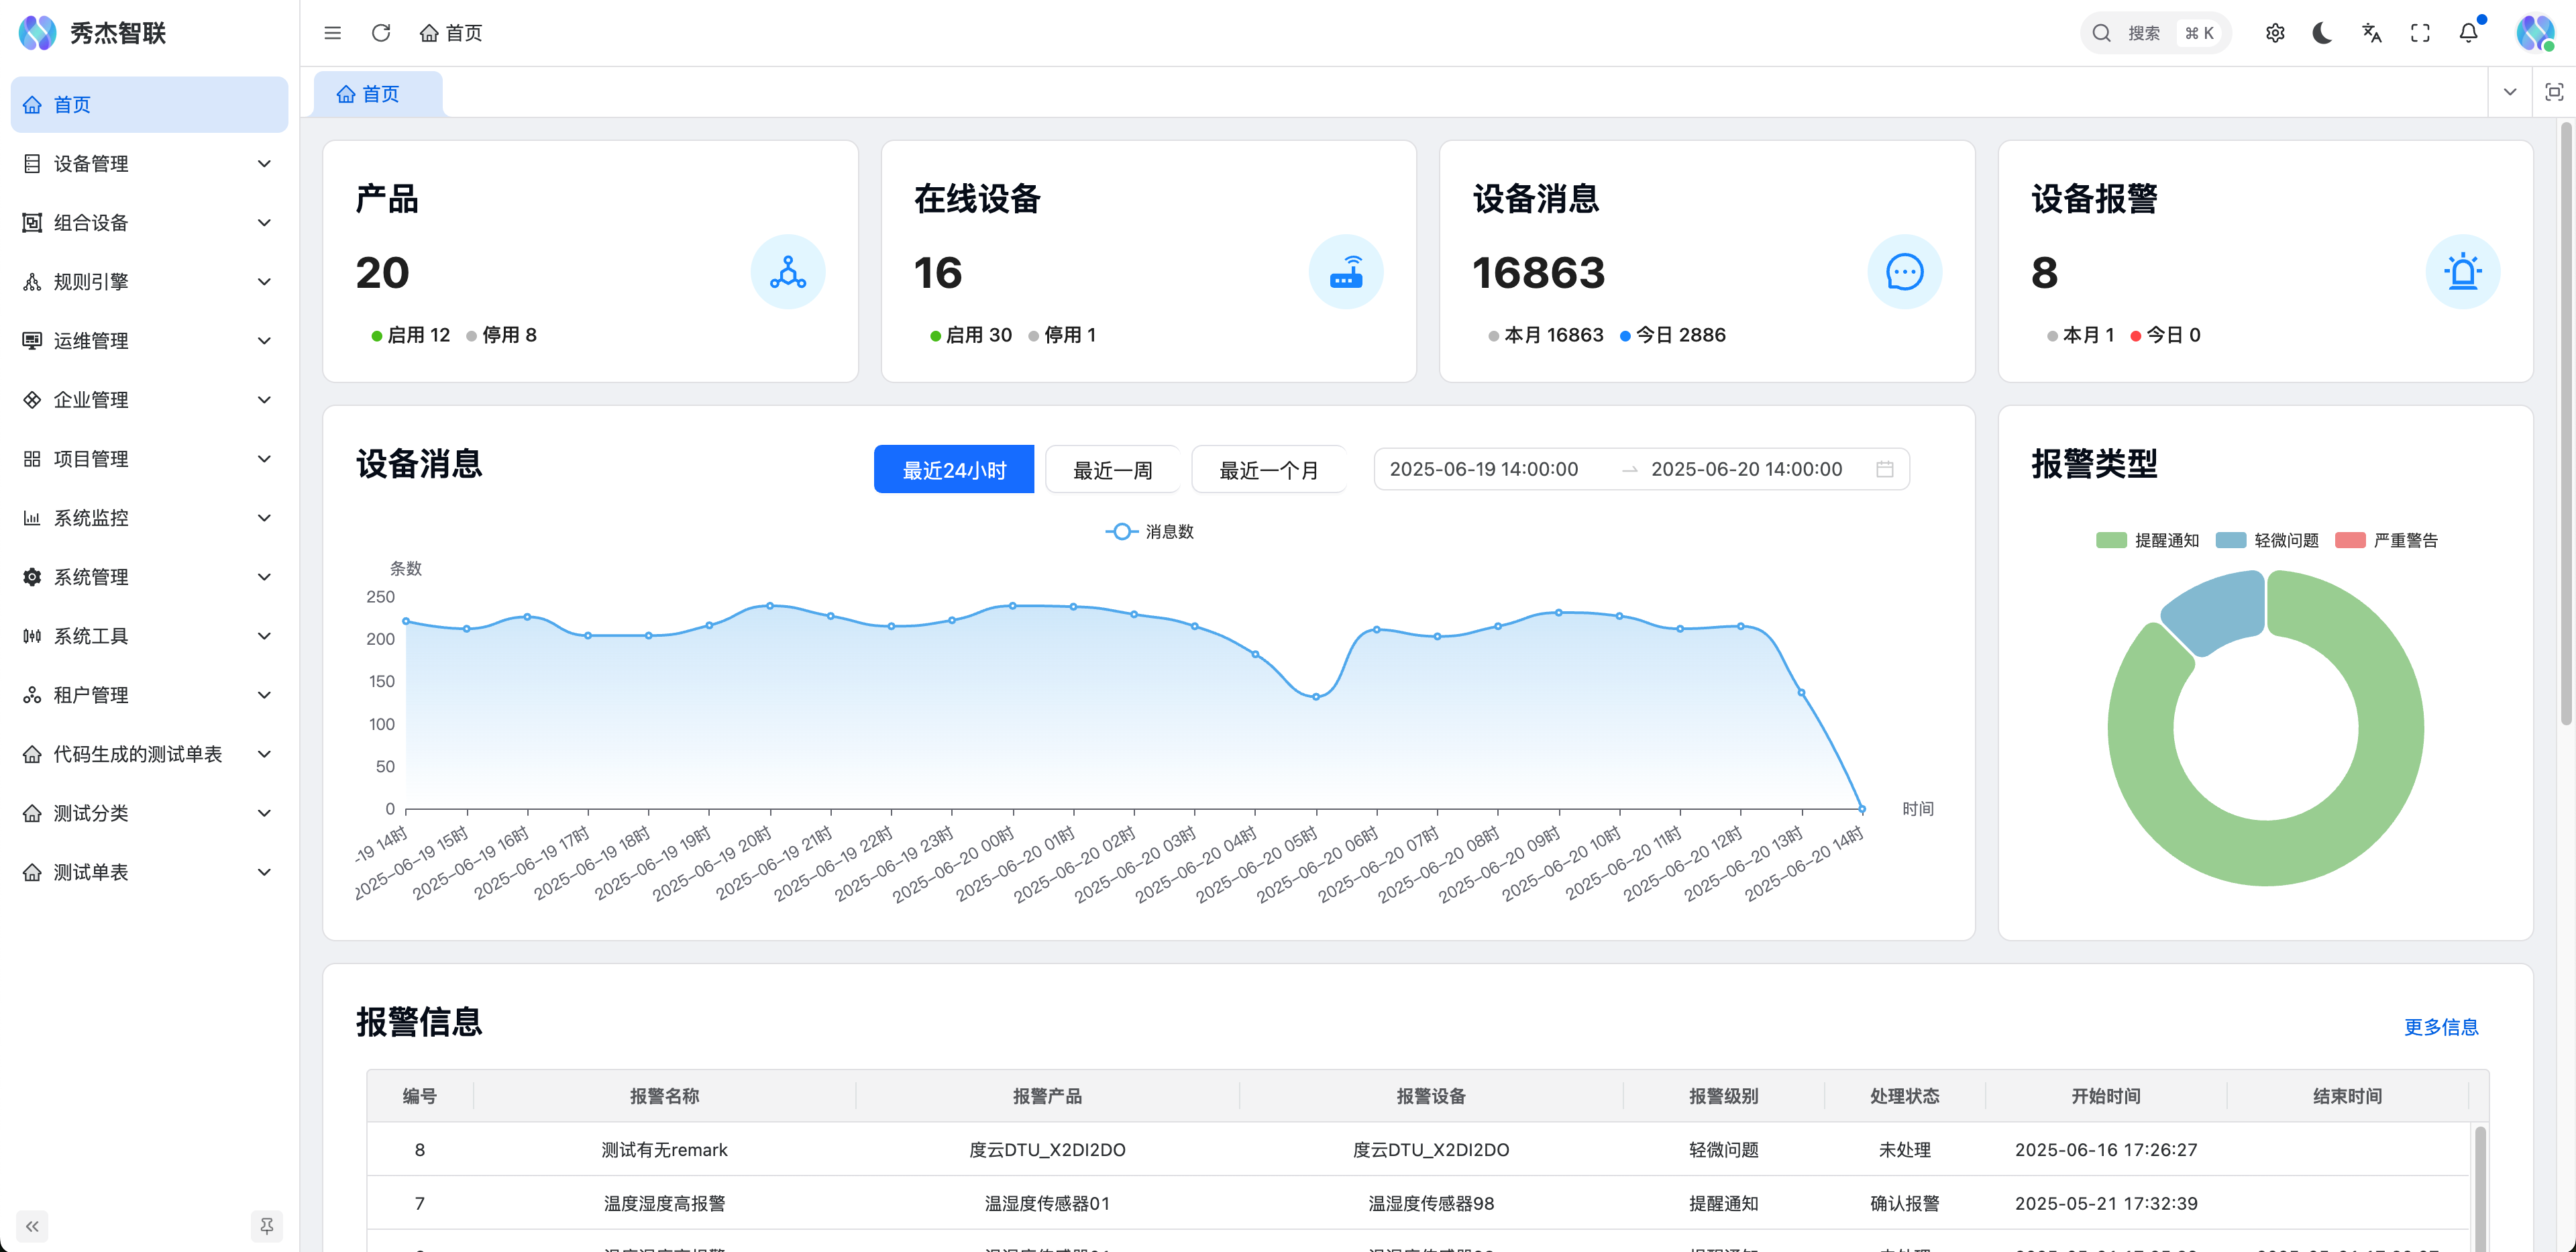Click the language translation icon
Image resolution: width=2576 pixels, height=1252 pixels.
(x=2371, y=33)
